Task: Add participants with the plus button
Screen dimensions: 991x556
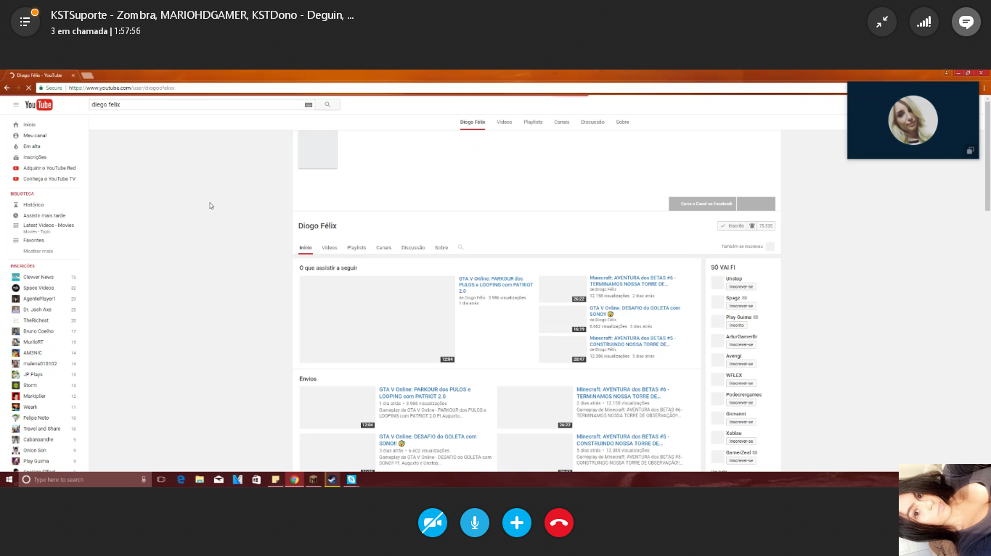Action: (x=517, y=523)
